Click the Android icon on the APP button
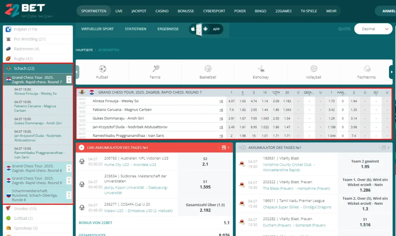The image size is (396, 236). pyautogui.click(x=205, y=29)
